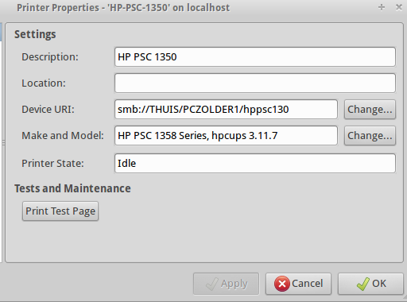
Task: Focus the empty Location text field
Action: click(255, 83)
